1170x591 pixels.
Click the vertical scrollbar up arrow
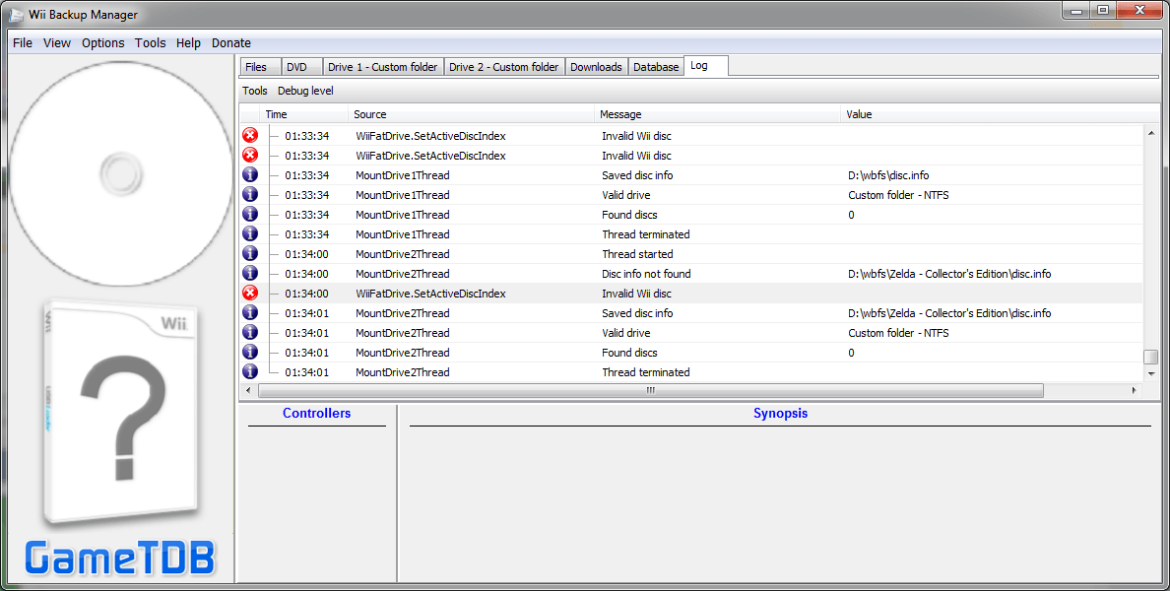(x=1151, y=132)
